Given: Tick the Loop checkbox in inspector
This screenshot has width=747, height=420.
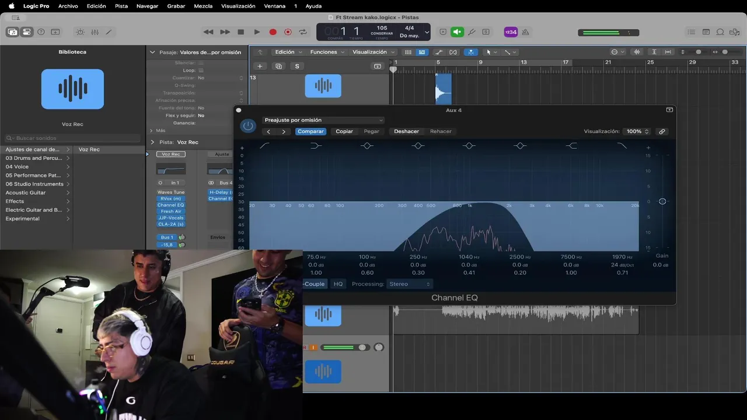Looking at the screenshot, I should click(x=201, y=70).
